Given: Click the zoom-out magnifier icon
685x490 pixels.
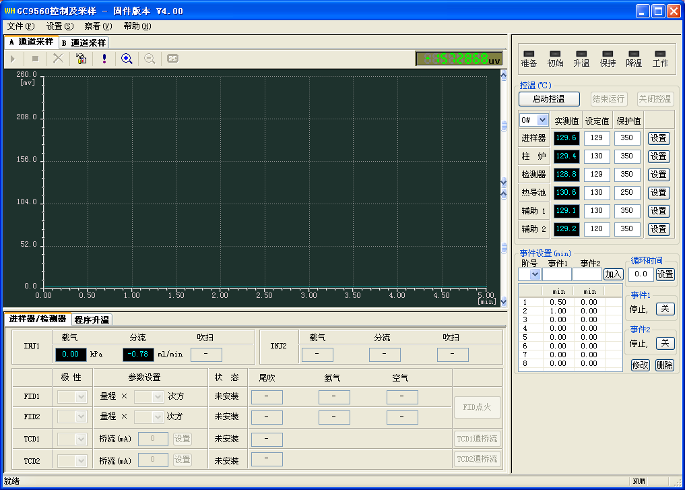Looking at the screenshot, I should pyautogui.click(x=149, y=59).
